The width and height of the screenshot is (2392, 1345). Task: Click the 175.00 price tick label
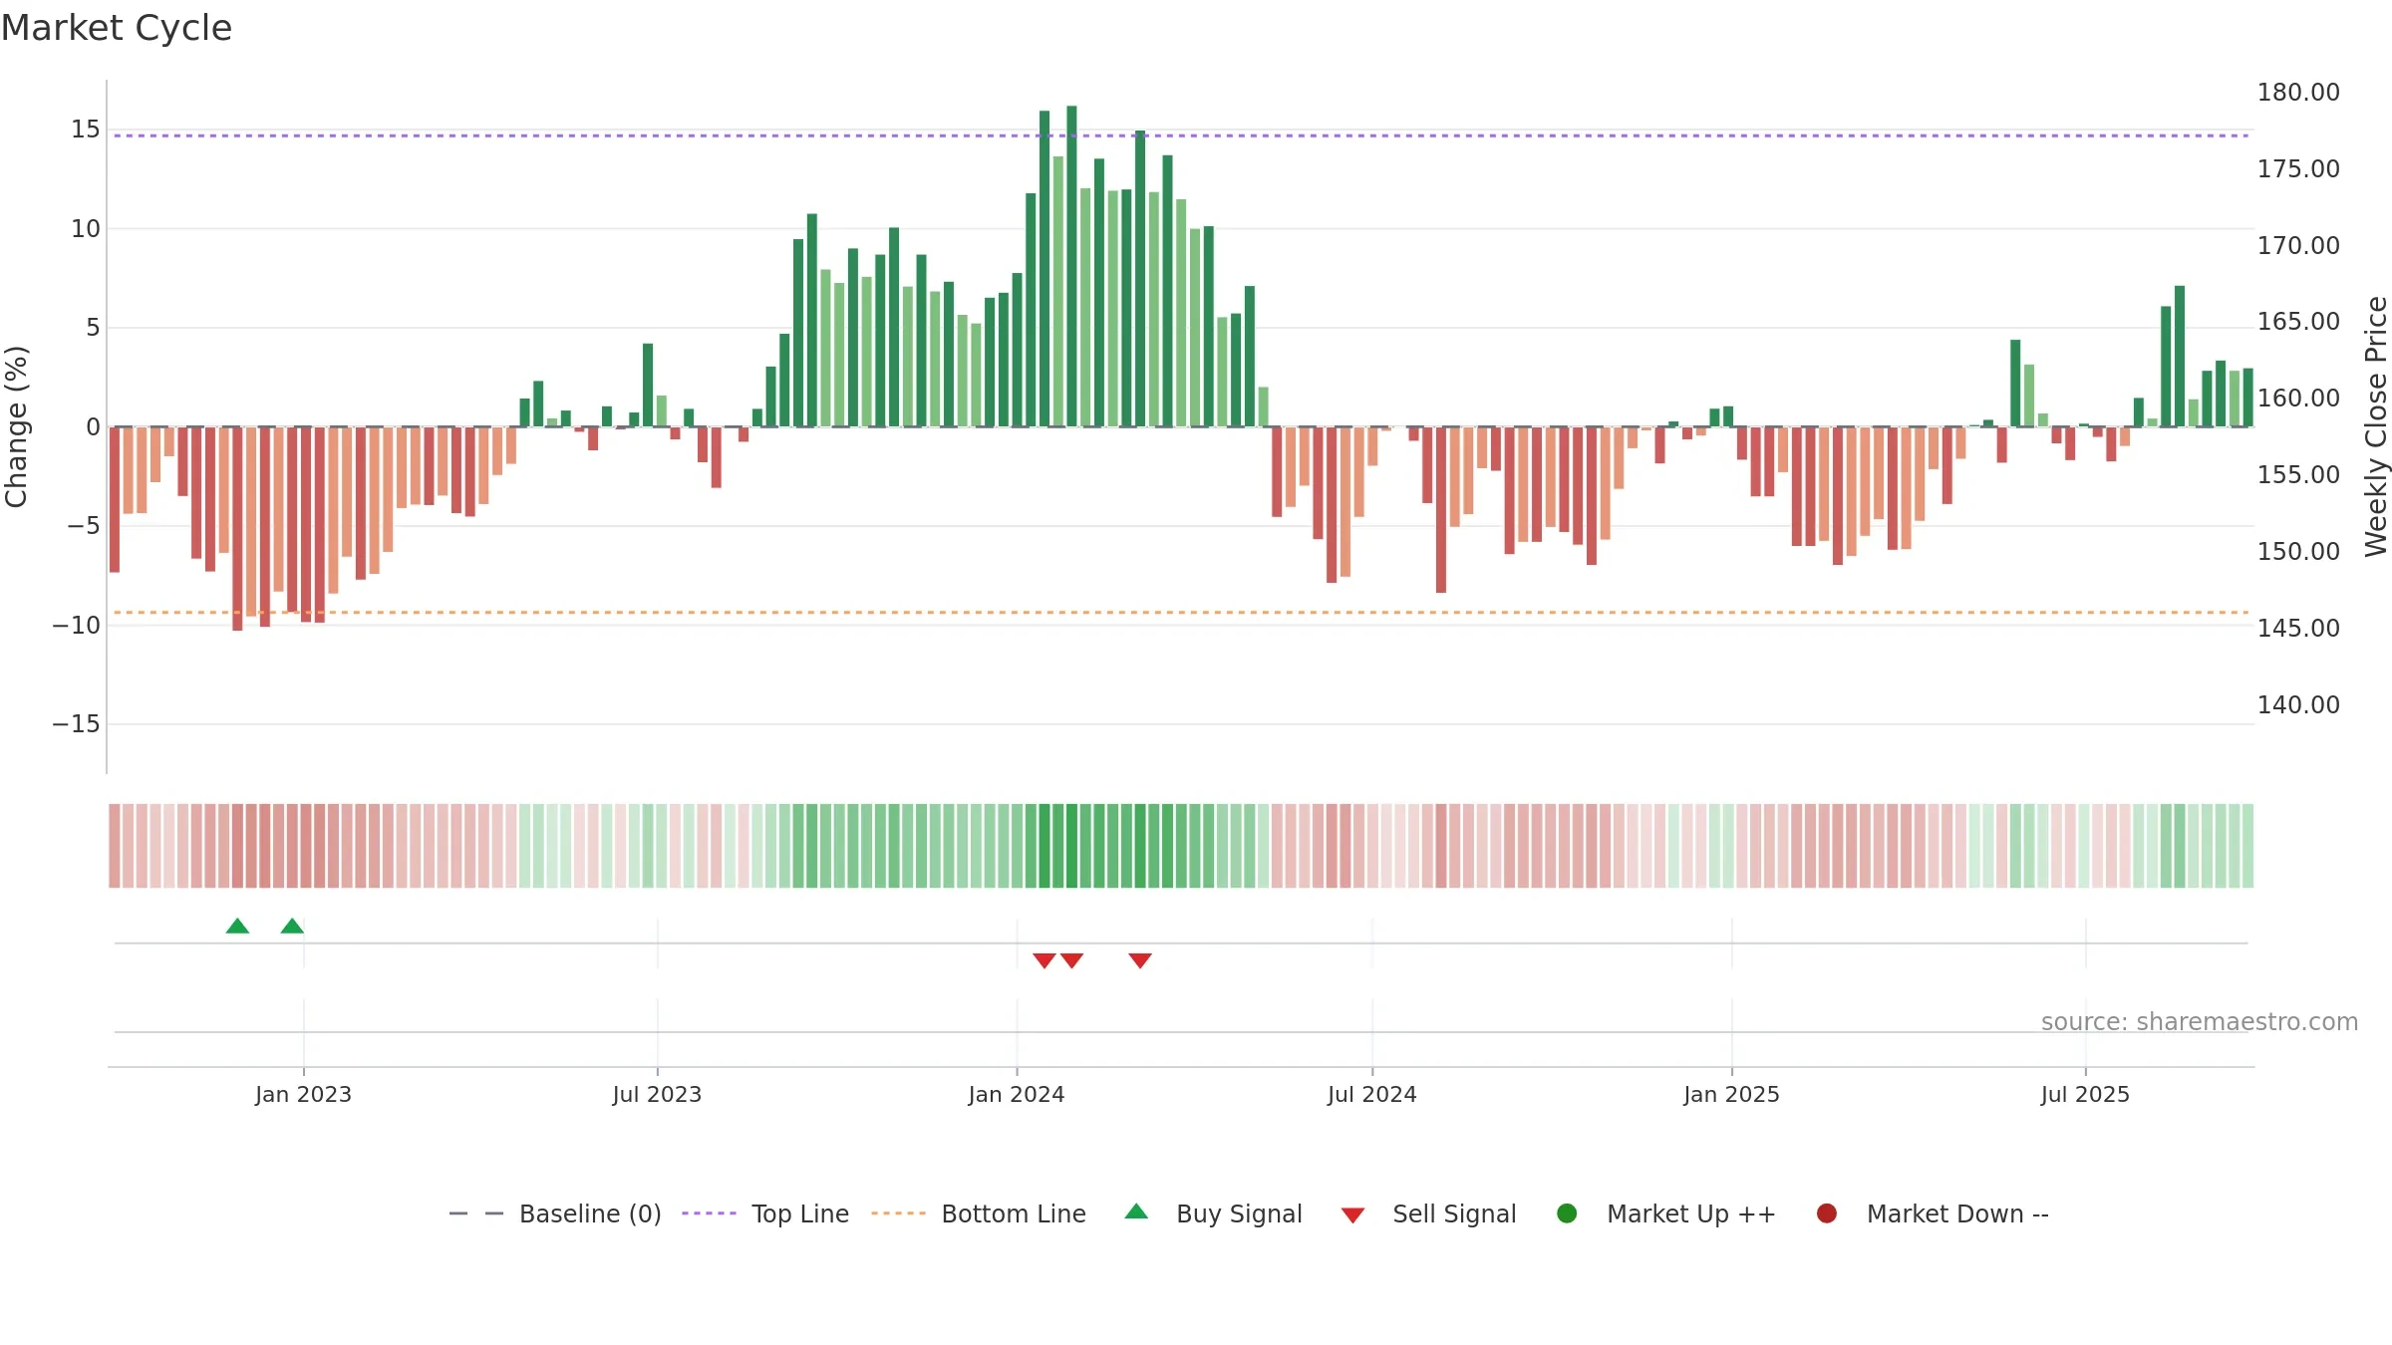tap(2298, 169)
